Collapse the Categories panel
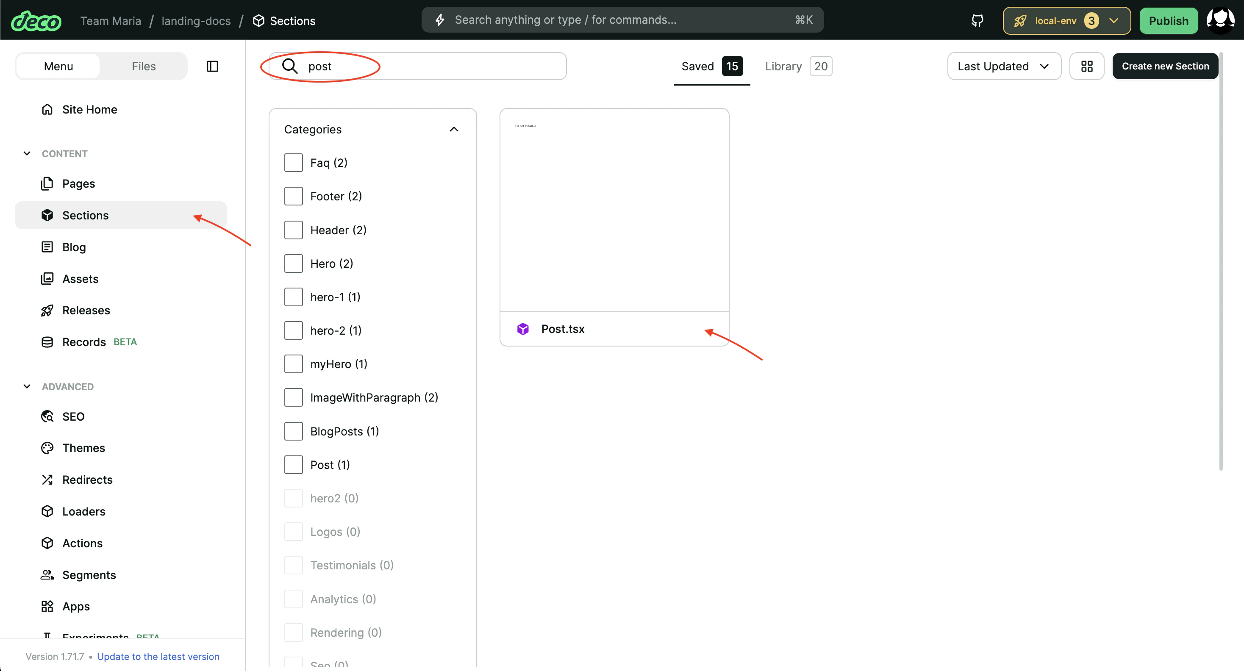 453,129
